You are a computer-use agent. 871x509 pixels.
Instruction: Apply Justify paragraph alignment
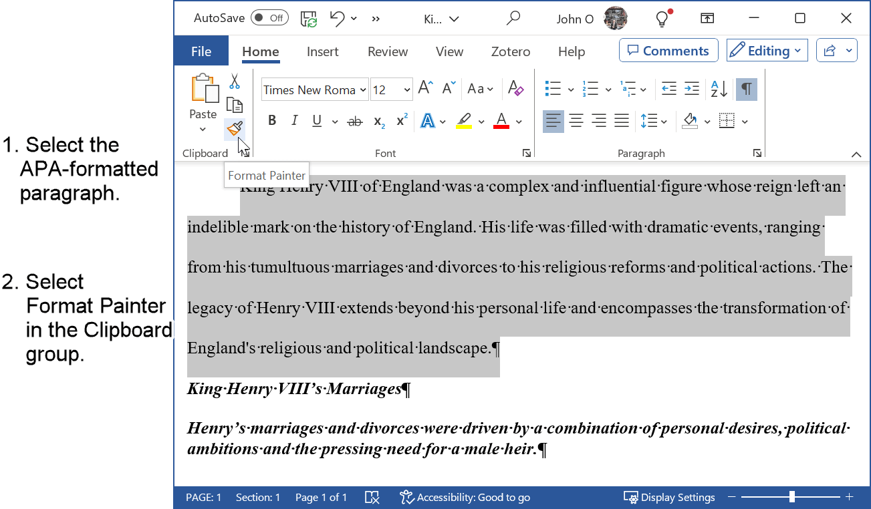click(622, 121)
